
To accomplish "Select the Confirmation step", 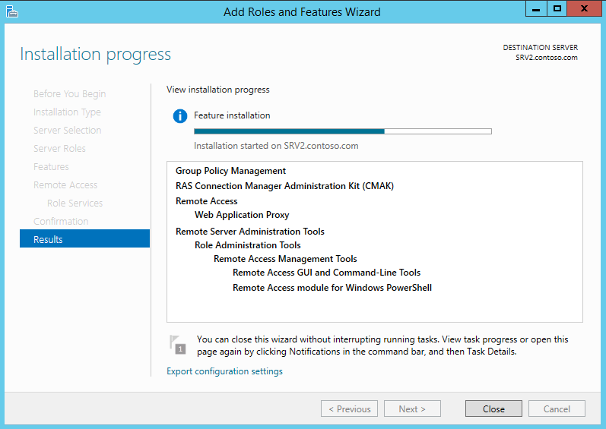I will coord(61,221).
